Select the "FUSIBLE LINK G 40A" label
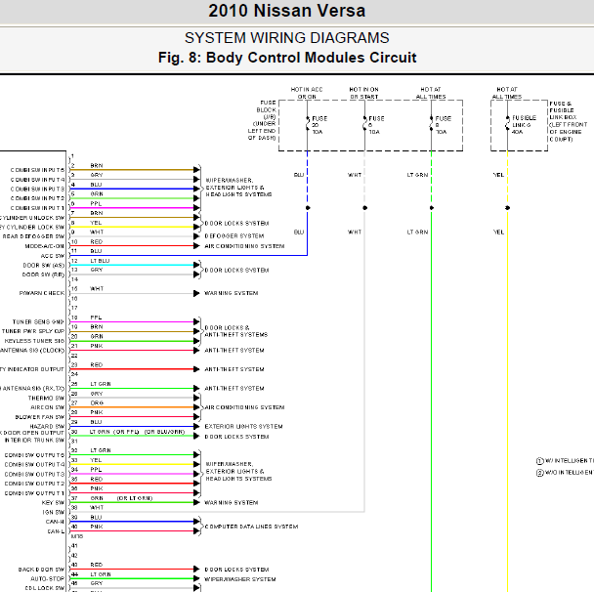Image resolution: width=594 pixels, height=592 pixels. click(x=524, y=125)
